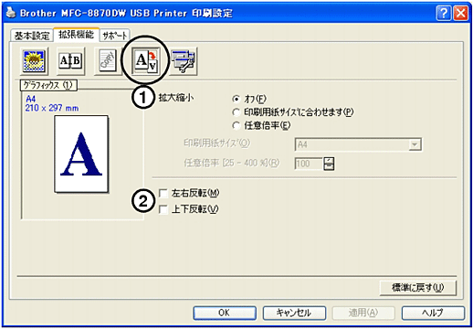The width and height of the screenshot is (473, 329).
Task: Click the printer icon in the title bar
Action: (x=11, y=13)
